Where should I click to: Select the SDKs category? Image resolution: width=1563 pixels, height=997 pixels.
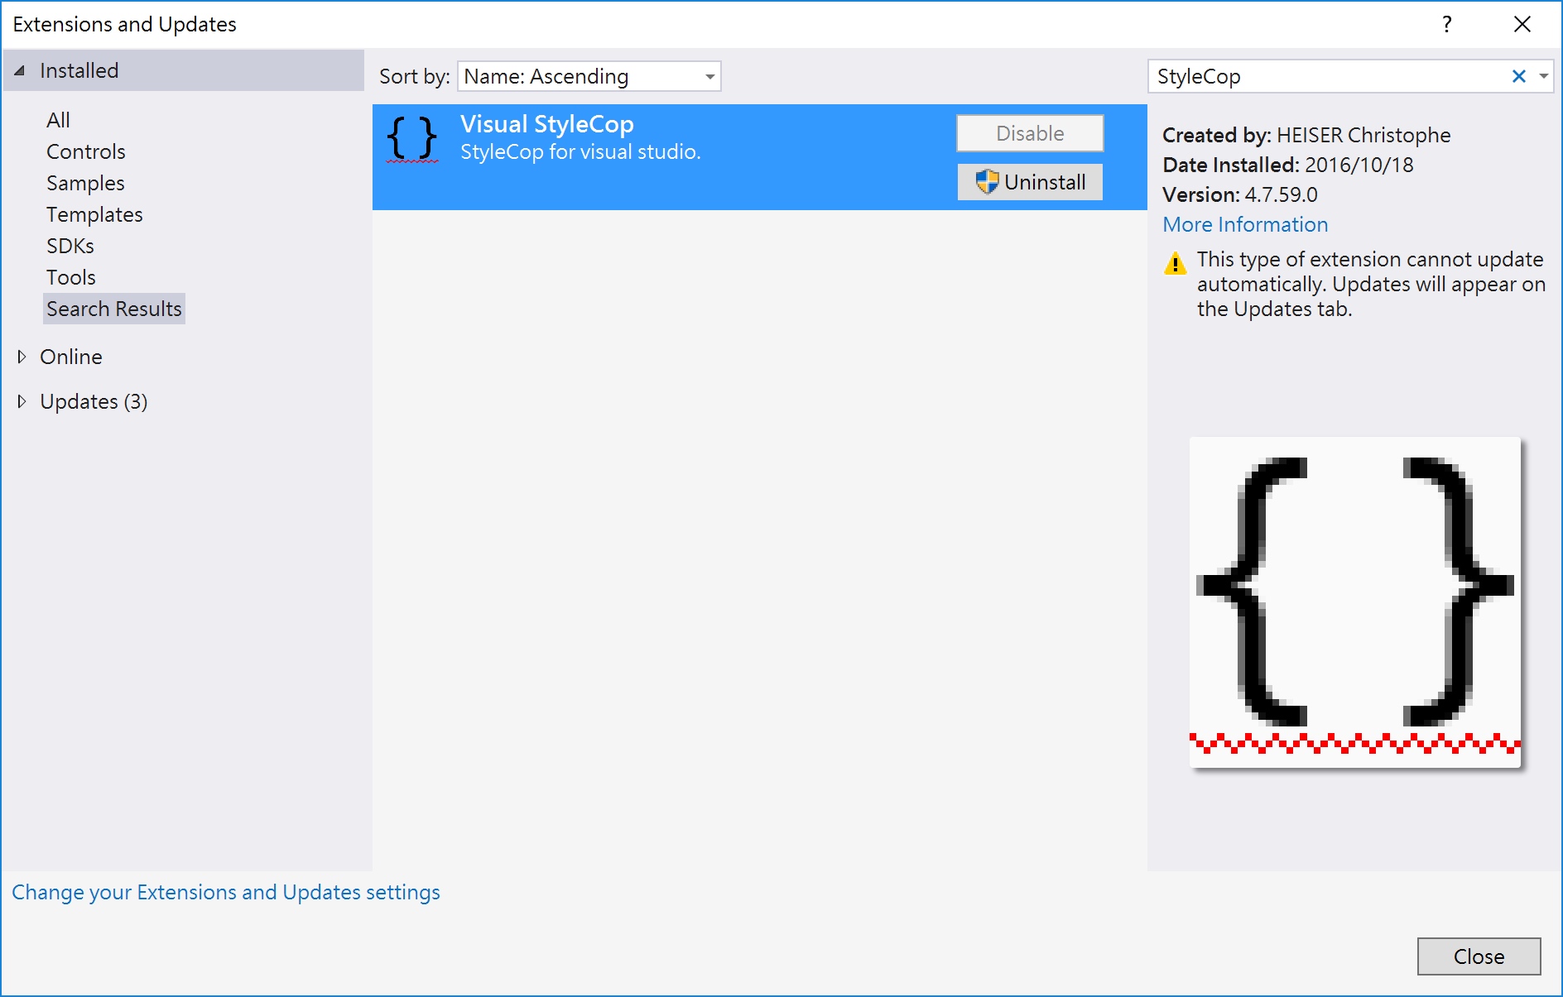70,246
